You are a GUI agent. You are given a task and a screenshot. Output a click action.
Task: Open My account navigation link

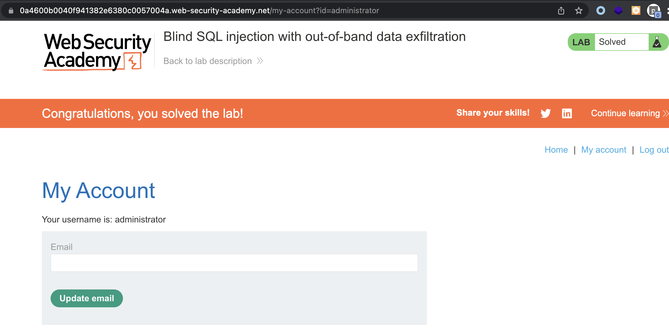[604, 150]
